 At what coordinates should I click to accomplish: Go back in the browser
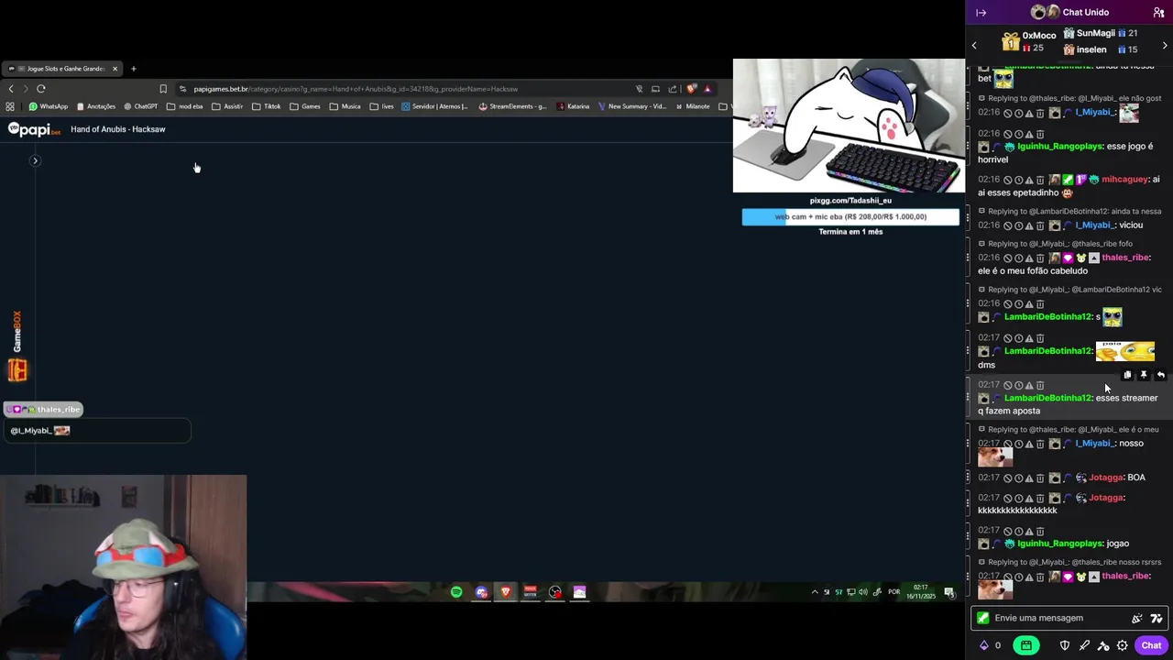click(11, 89)
